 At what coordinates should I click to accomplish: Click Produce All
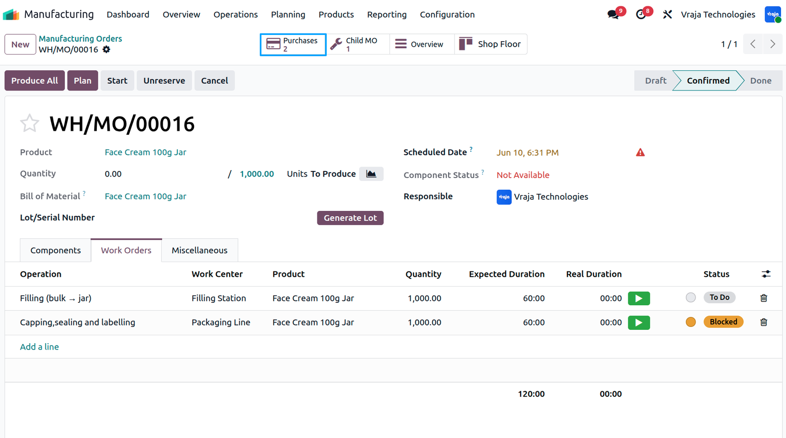(34, 81)
